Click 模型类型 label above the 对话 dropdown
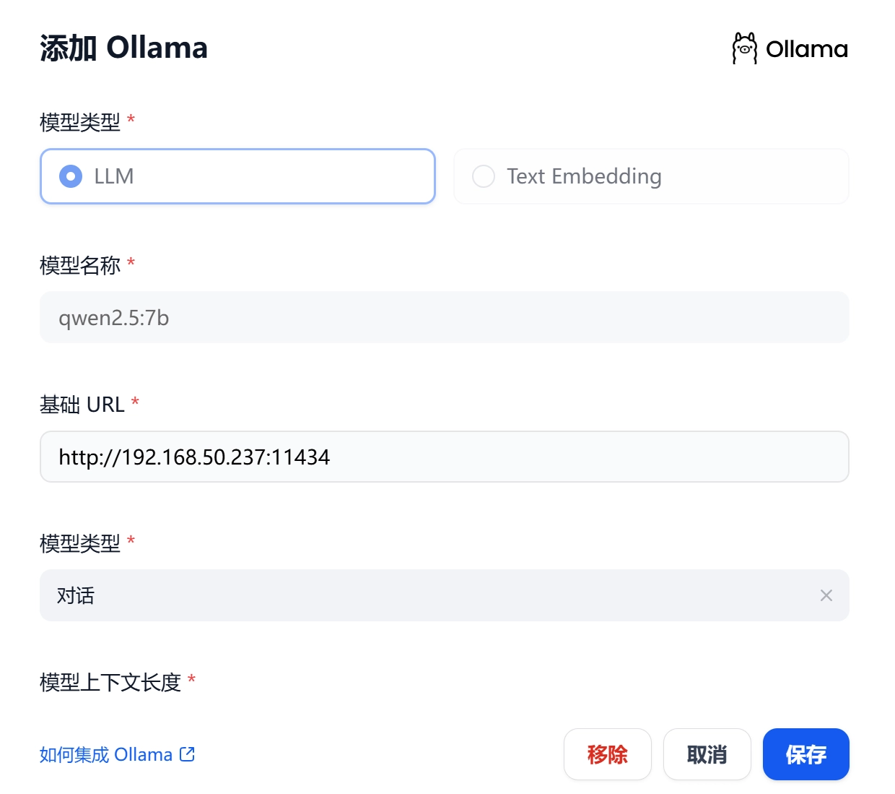This screenshot has width=895, height=794. (x=80, y=543)
